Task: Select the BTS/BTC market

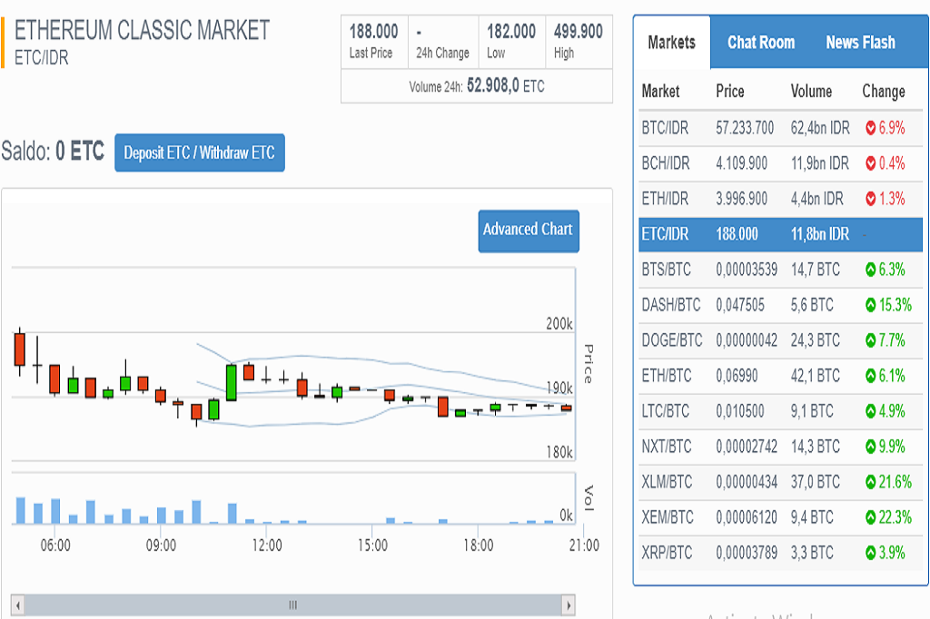Action: point(780,270)
